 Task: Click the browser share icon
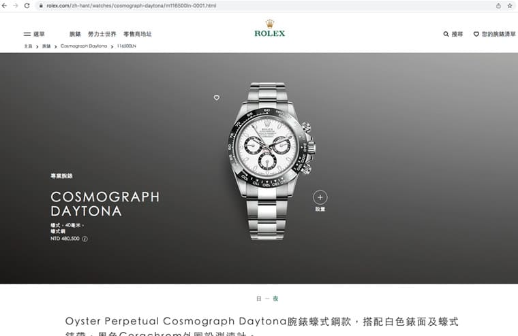(498, 5)
